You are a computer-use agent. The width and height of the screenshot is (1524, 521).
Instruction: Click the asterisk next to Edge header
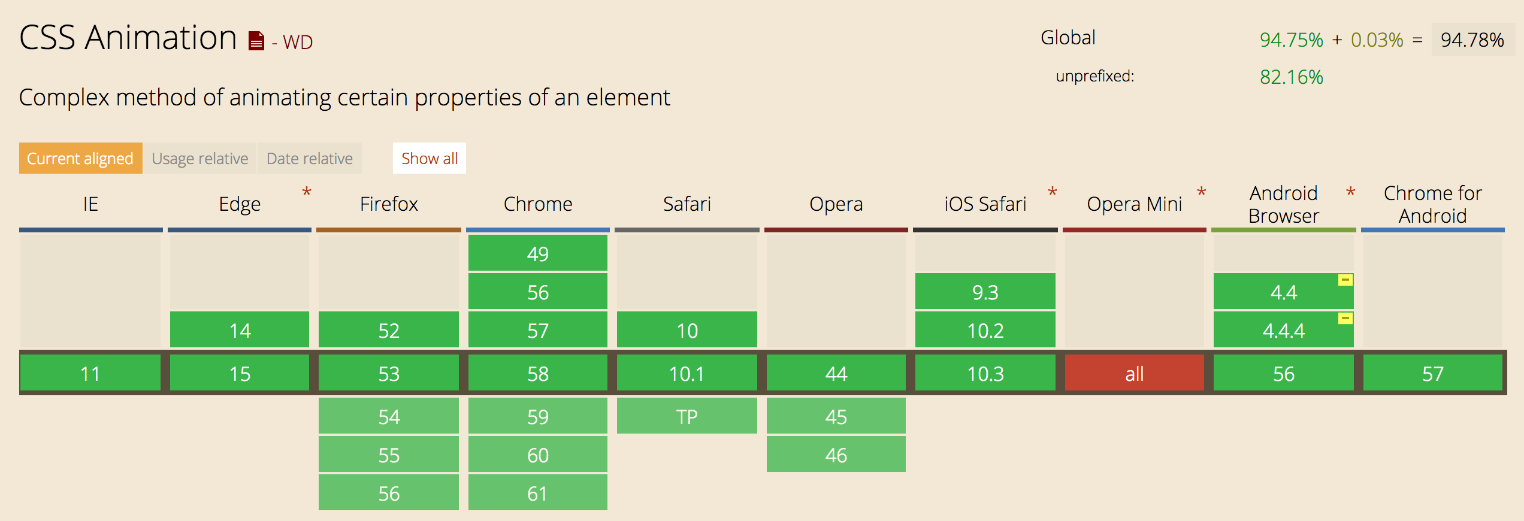pos(307,193)
